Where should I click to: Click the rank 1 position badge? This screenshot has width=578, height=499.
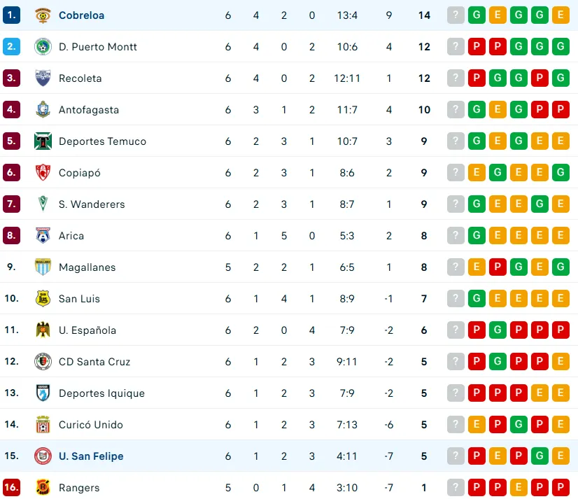11,15
